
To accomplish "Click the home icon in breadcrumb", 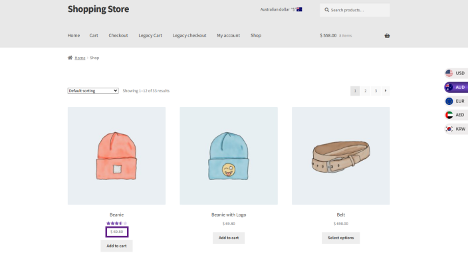I will (70, 58).
